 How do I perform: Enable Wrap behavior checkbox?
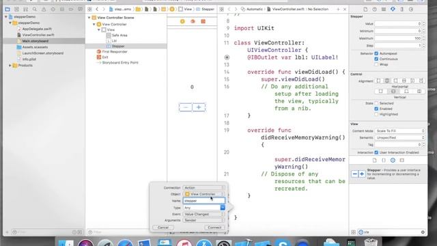pyautogui.click(x=376, y=64)
